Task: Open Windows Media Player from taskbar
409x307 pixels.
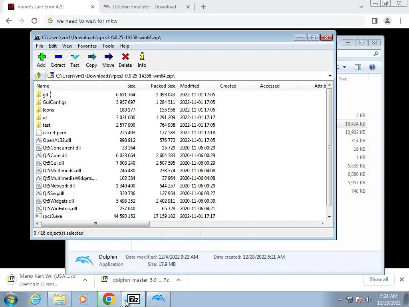Action: (83, 299)
